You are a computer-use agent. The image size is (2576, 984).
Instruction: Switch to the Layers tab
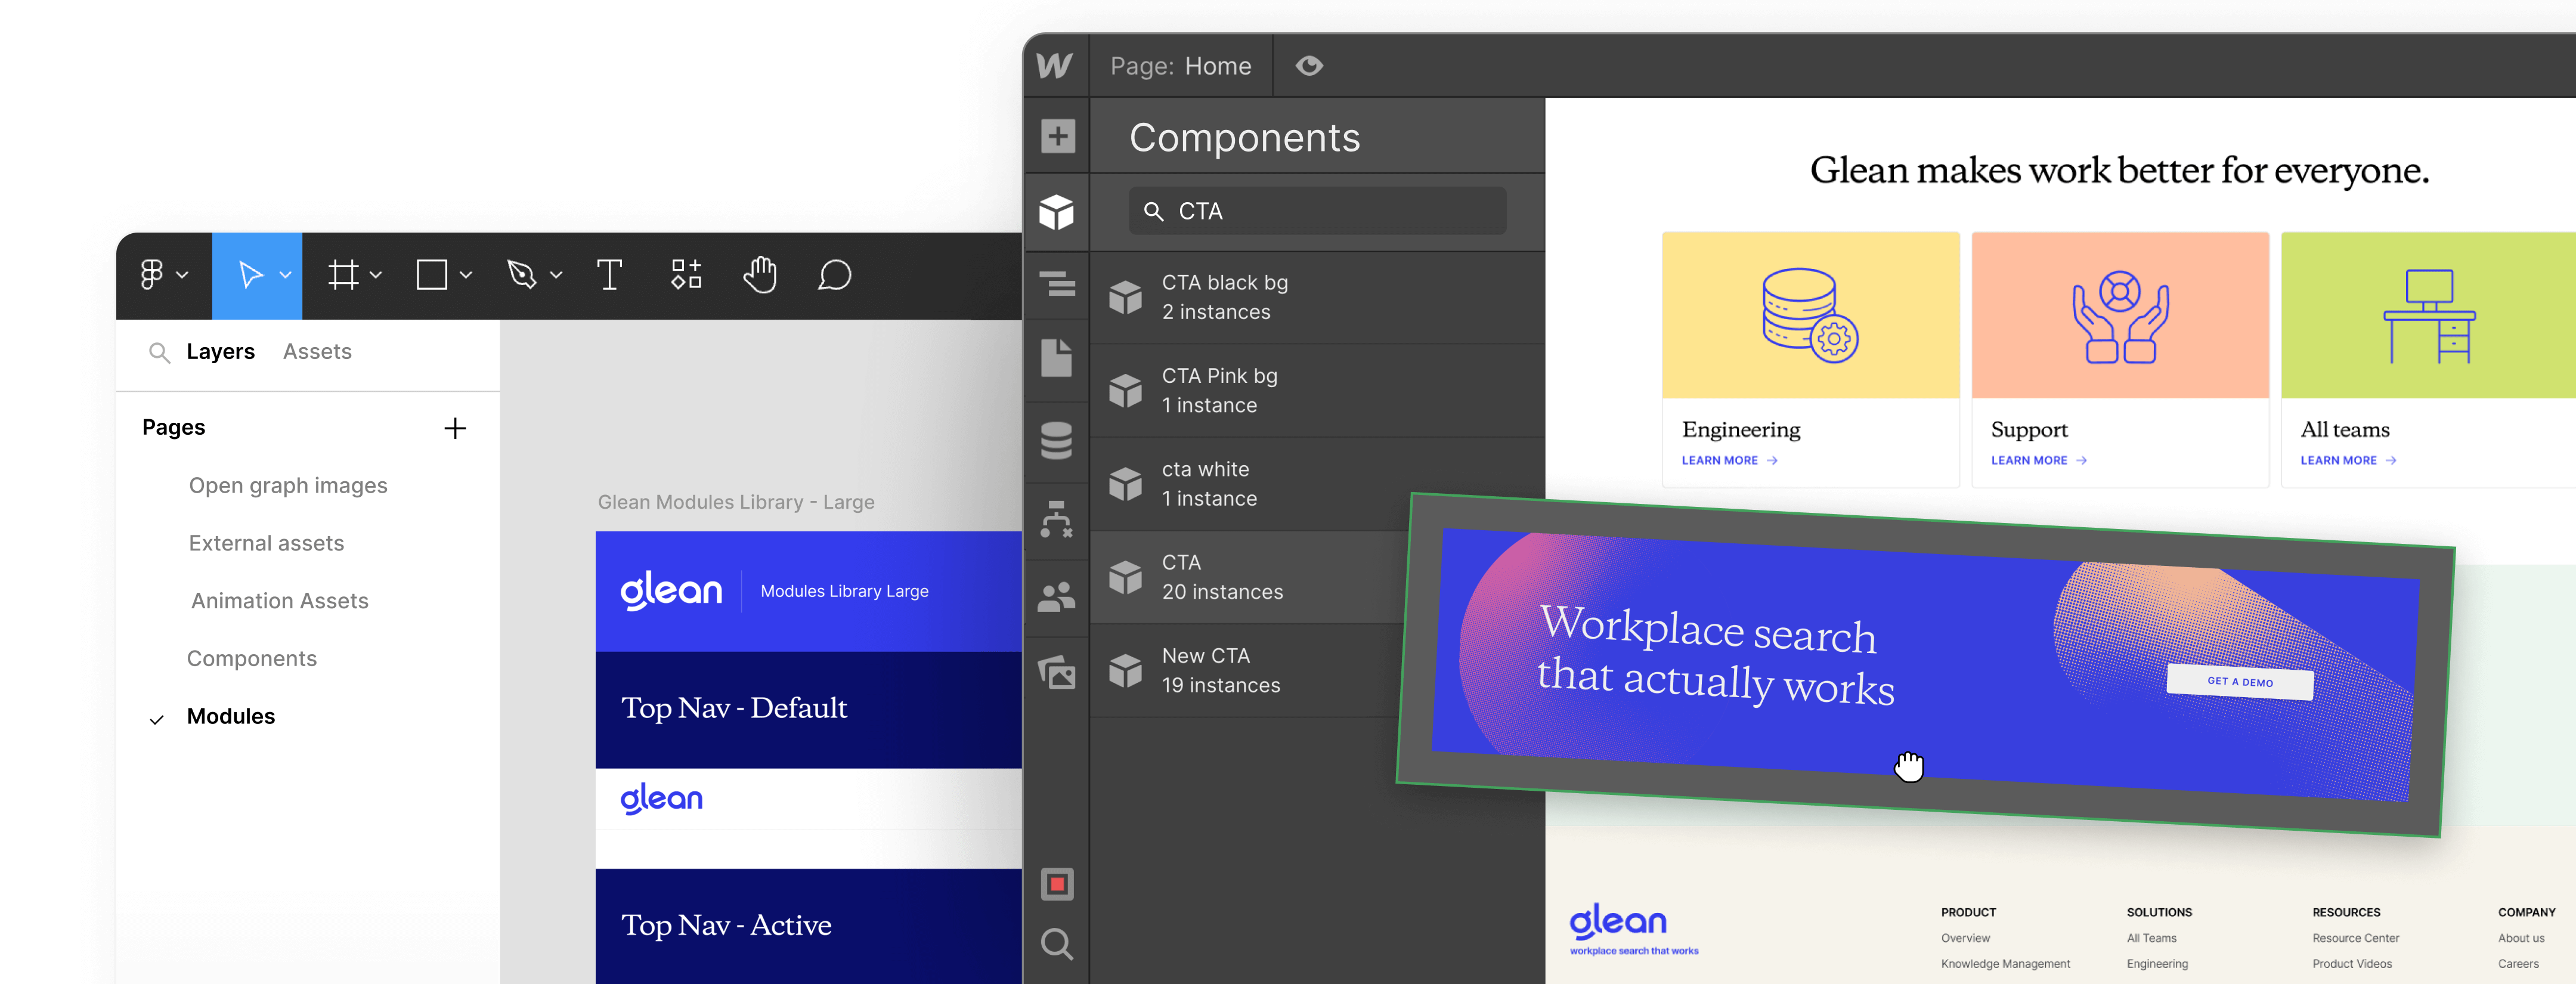pos(221,351)
